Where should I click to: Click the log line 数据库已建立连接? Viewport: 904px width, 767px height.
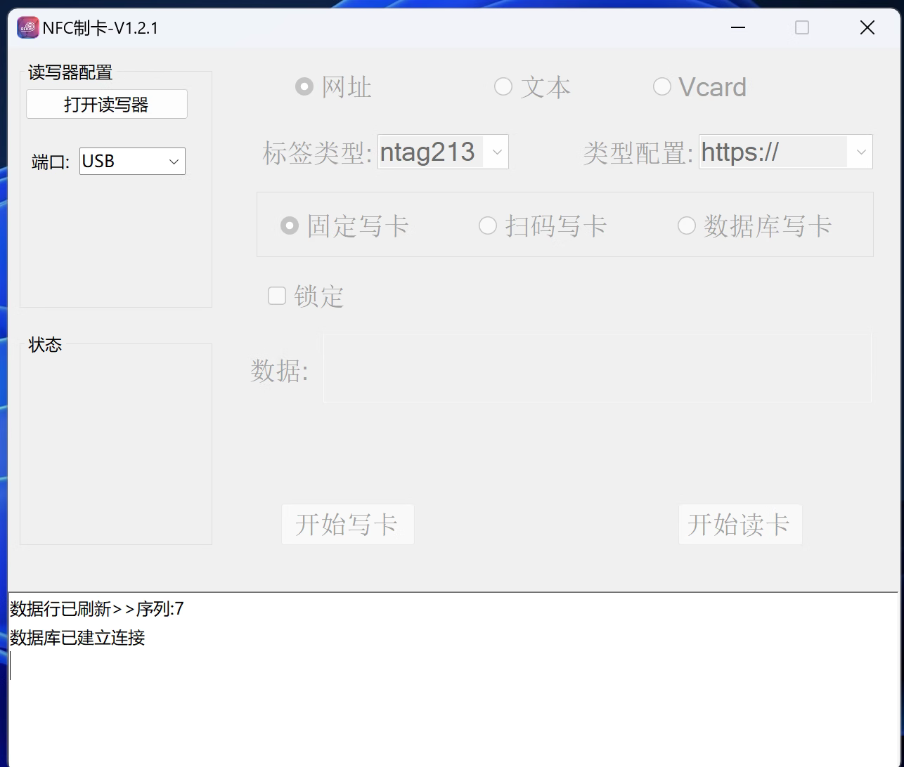pyautogui.click(x=77, y=638)
